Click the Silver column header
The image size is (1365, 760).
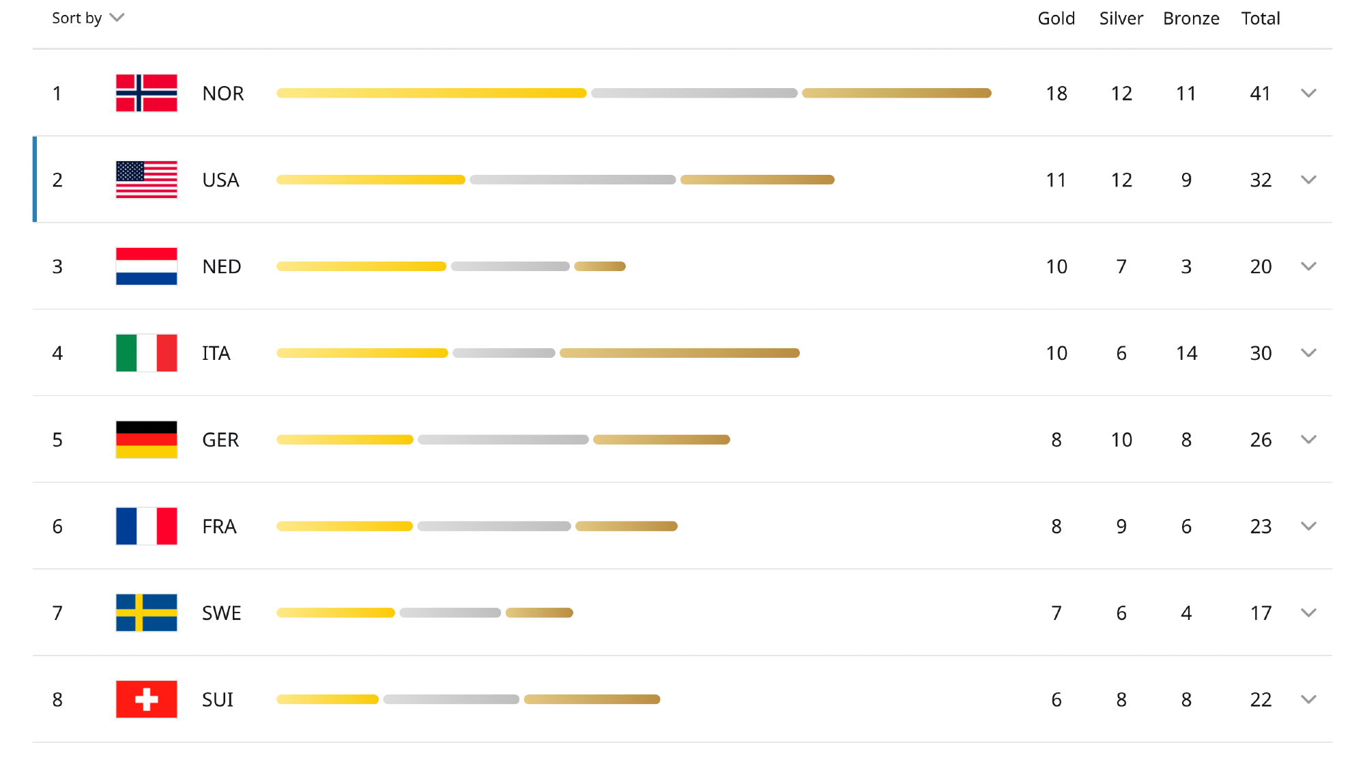[1121, 18]
